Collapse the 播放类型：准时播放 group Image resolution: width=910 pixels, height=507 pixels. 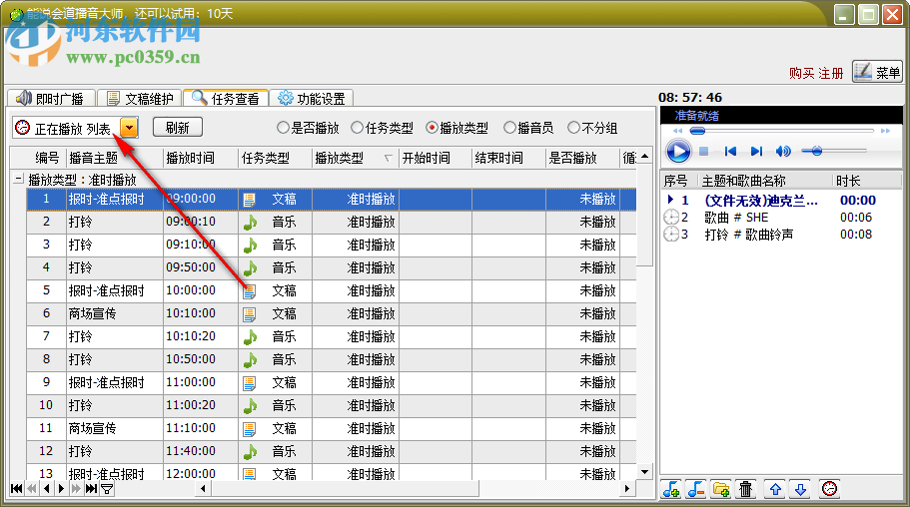click(x=19, y=179)
